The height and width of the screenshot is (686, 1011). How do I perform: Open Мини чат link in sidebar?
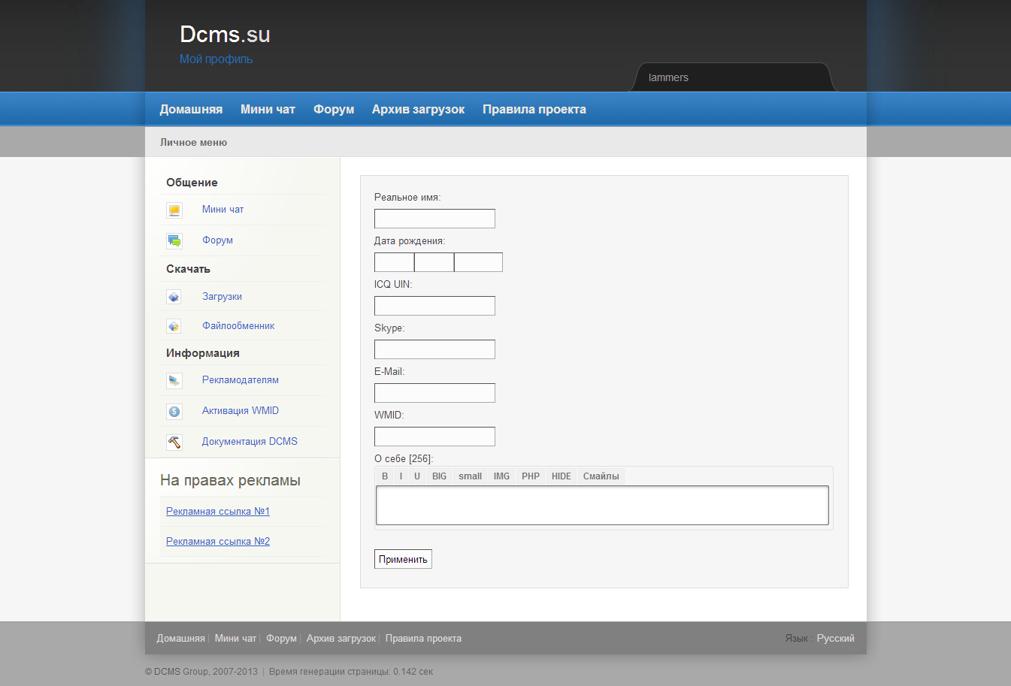pyautogui.click(x=222, y=209)
